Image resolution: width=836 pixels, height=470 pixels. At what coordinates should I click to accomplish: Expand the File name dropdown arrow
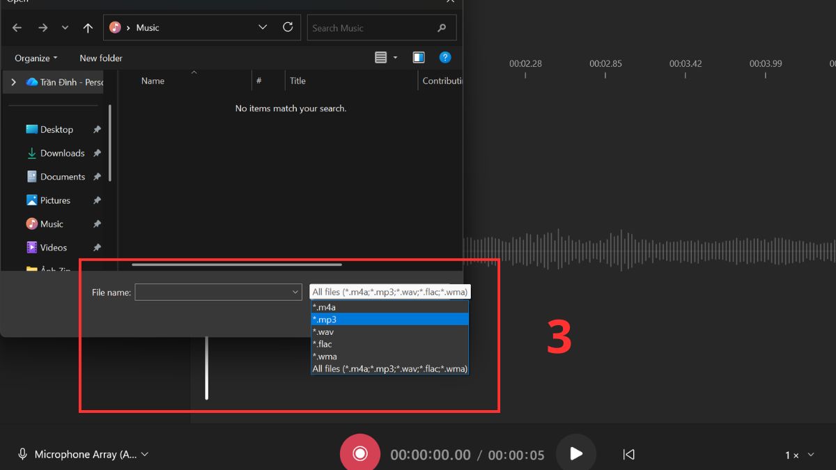click(x=295, y=292)
